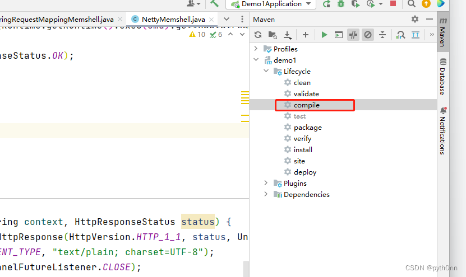This screenshot has height=277, width=466.
Task: Click the orange IDE update icon
Action: 426,3
